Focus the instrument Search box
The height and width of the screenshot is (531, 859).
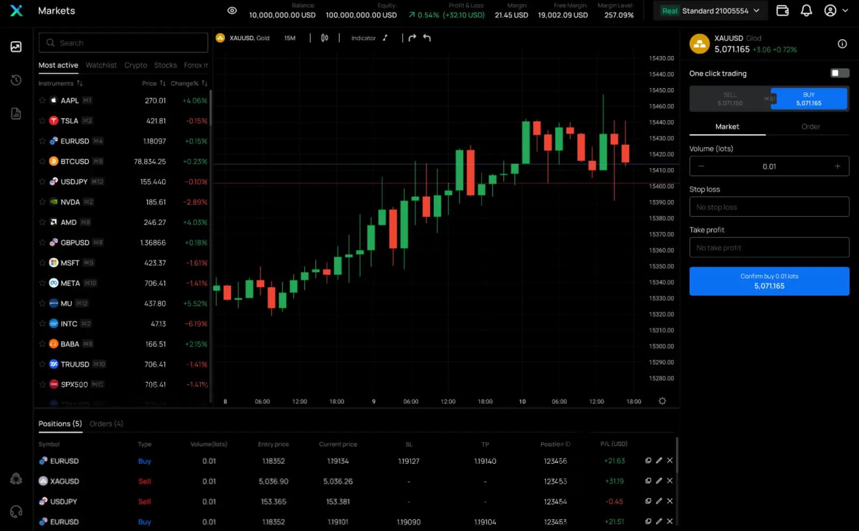123,42
